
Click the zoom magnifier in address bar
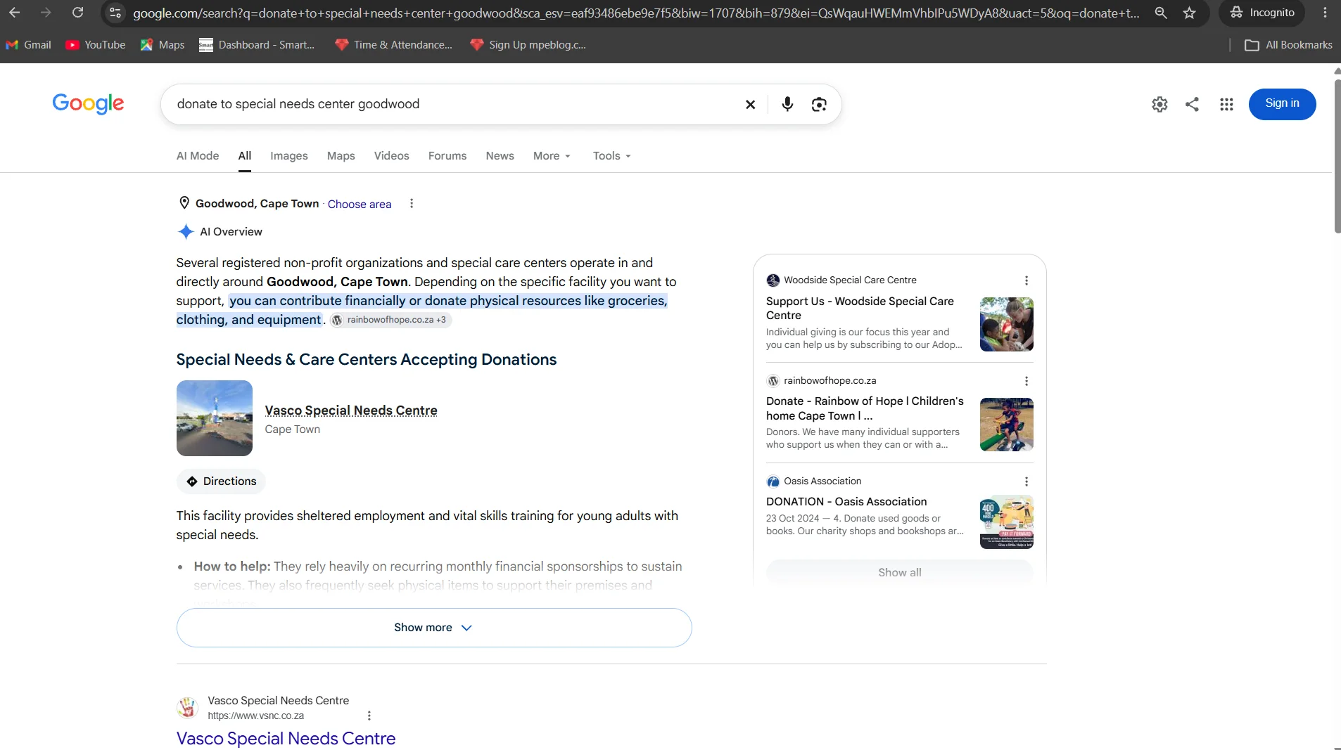coord(1161,13)
